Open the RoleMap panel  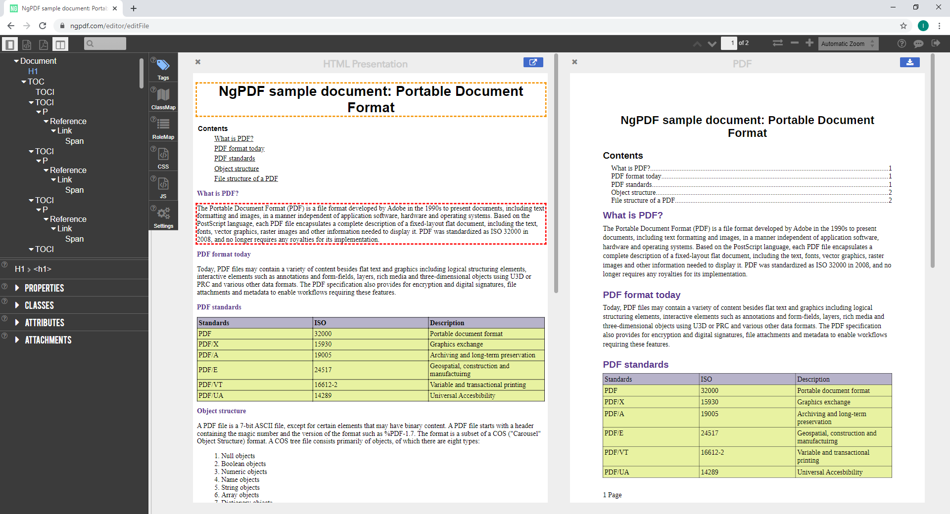163,127
